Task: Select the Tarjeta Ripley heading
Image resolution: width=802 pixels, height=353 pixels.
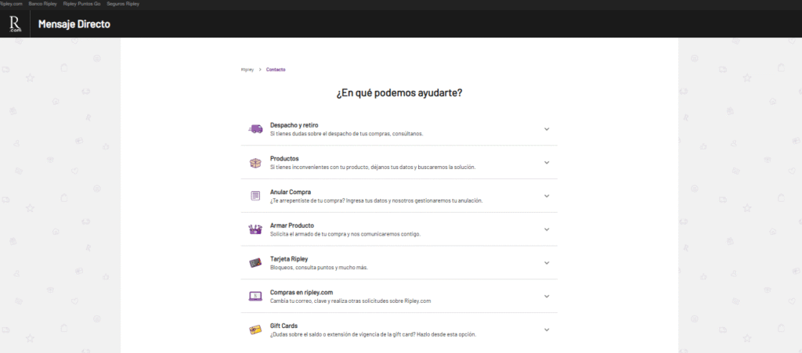Action: point(289,259)
